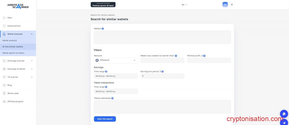
Task: Click help icon beside Earnings Time range
Action: point(106,72)
